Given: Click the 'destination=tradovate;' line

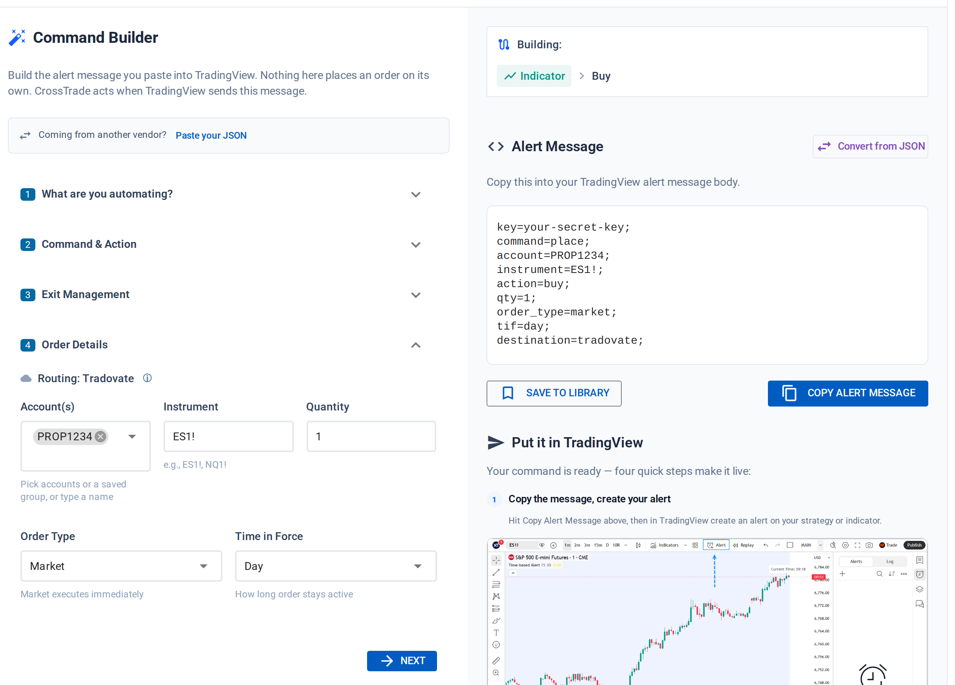Looking at the screenshot, I should tap(570, 341).
